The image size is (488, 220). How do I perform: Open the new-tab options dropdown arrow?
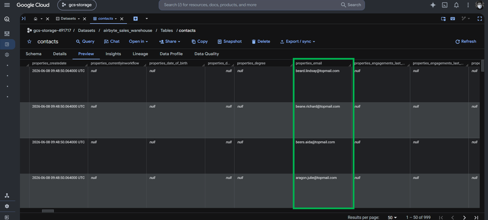pyautogui.click(x=147, y=19)
